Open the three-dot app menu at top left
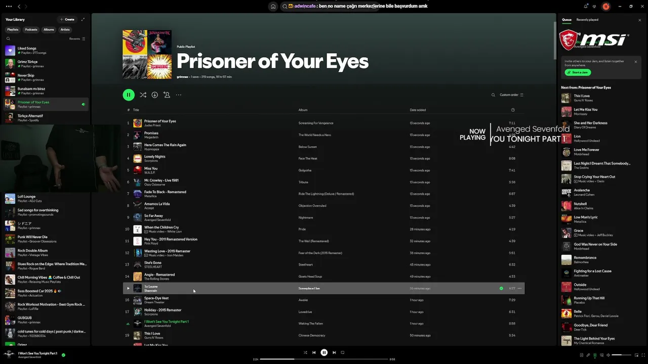 (9, 6)
